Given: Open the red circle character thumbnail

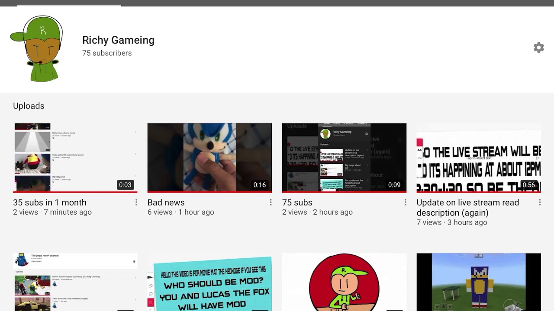Looking at the screenshot, I should [x=344, y=282].
